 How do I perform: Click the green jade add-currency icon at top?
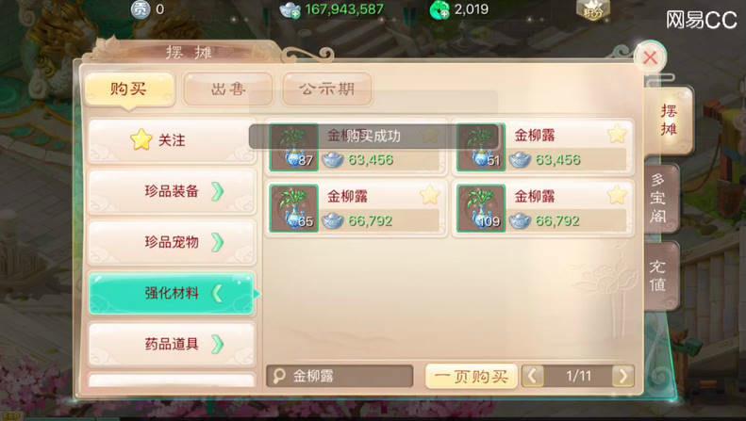point(439,9)
